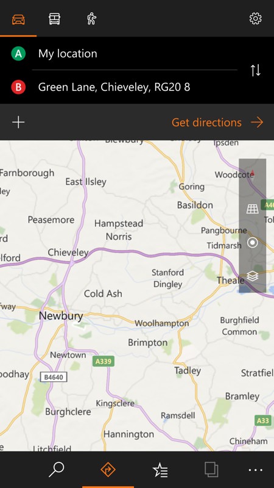
Task: Swap start and destination arrows
Action: [x=256, y=70]
